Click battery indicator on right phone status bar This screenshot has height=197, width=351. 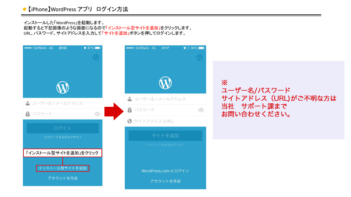pyautogui.click(x=201, y=48)
